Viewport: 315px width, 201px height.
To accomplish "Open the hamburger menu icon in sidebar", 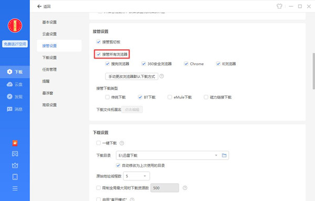I will [15, 188].
